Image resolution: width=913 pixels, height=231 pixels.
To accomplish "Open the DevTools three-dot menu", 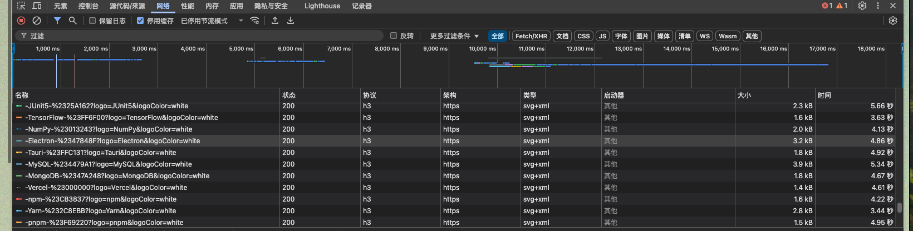I will pos(878,6).
